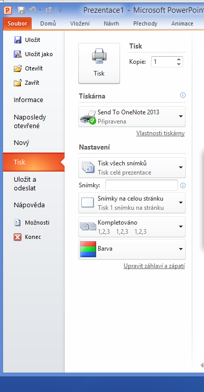The height and width of the screenshot is (392, 204).
Task: Click the scroll left arrow under the preview
Action: (x=202, y=365)
